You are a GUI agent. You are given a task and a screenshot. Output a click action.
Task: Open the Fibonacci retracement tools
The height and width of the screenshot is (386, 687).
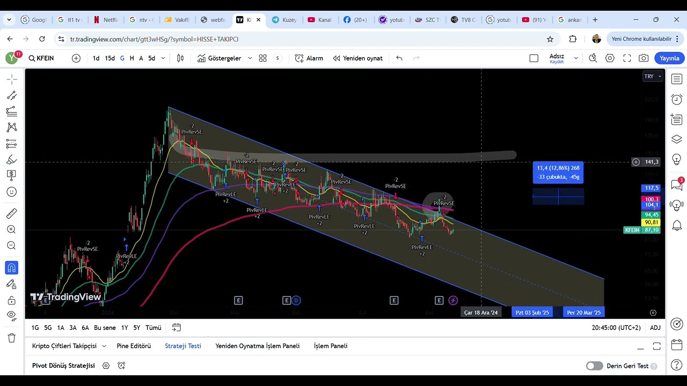[x=12, y=112]
